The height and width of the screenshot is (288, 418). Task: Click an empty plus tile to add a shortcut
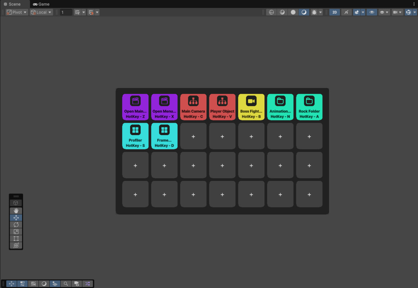(193, 136)
